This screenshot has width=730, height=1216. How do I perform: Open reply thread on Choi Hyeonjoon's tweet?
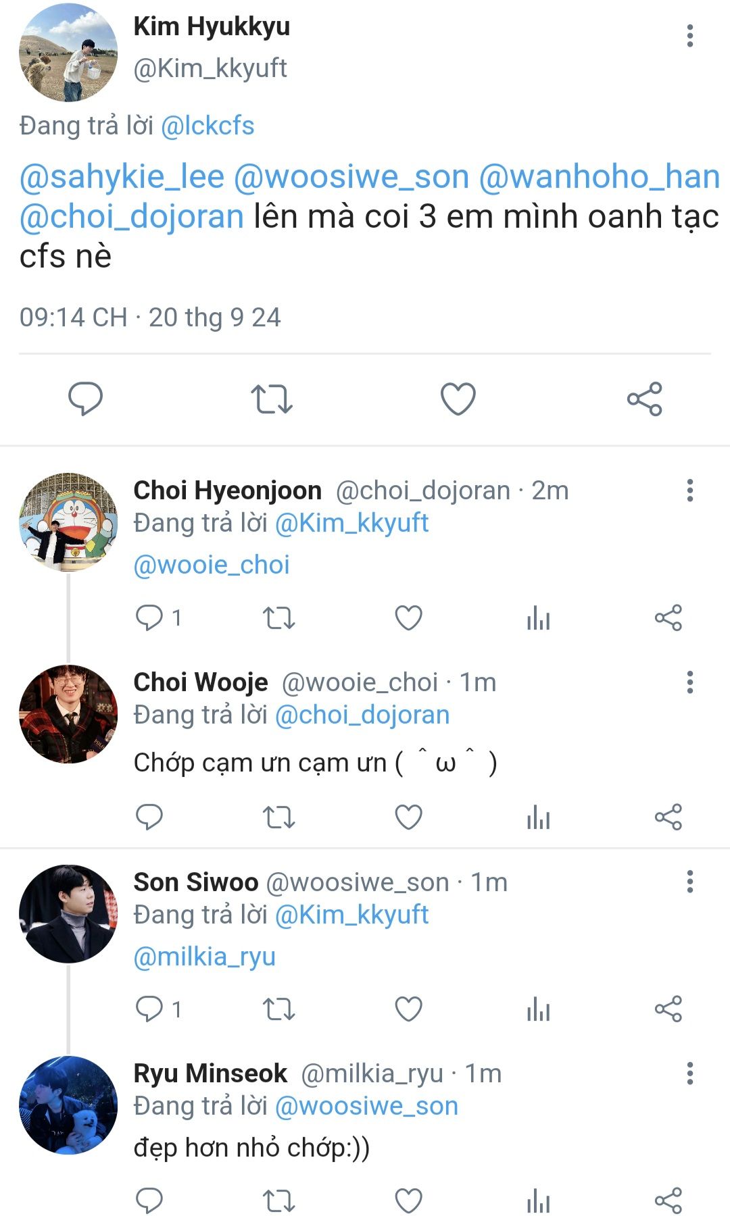point(149,617)
